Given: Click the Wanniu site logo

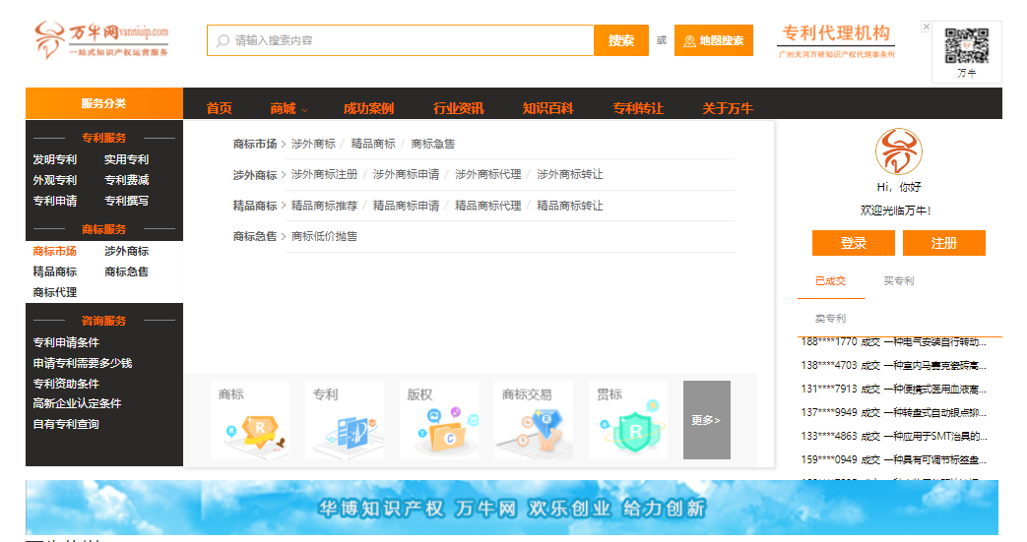Looking at the screenshot, I should click(101, 39).
